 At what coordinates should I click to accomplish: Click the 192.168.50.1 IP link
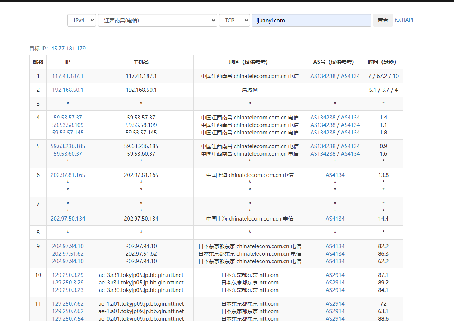(68, 90)
